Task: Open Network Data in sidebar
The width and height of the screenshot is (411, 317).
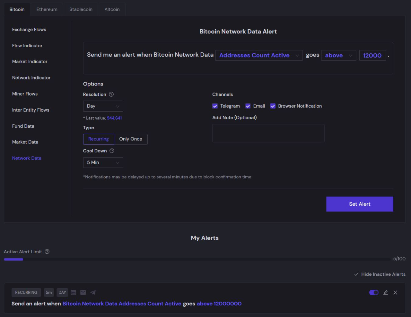Action: point(27,158)
